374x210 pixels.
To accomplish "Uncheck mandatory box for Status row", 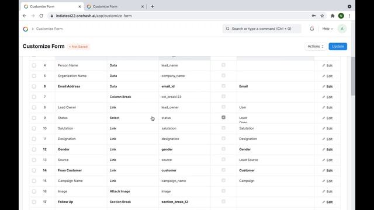I will click(x=223, y=117).
